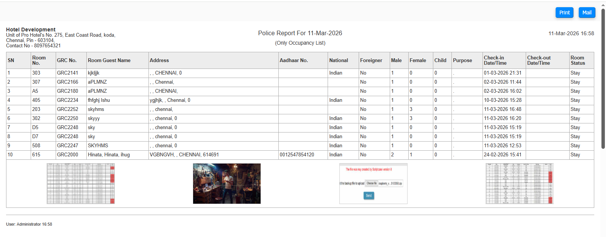This screenshot has height=237, width=606.
Task: Click the Police Report For 11-Mar-2026 title
Action: 300,33
